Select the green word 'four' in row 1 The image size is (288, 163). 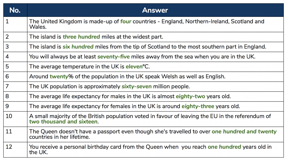[x=126, y=21]
